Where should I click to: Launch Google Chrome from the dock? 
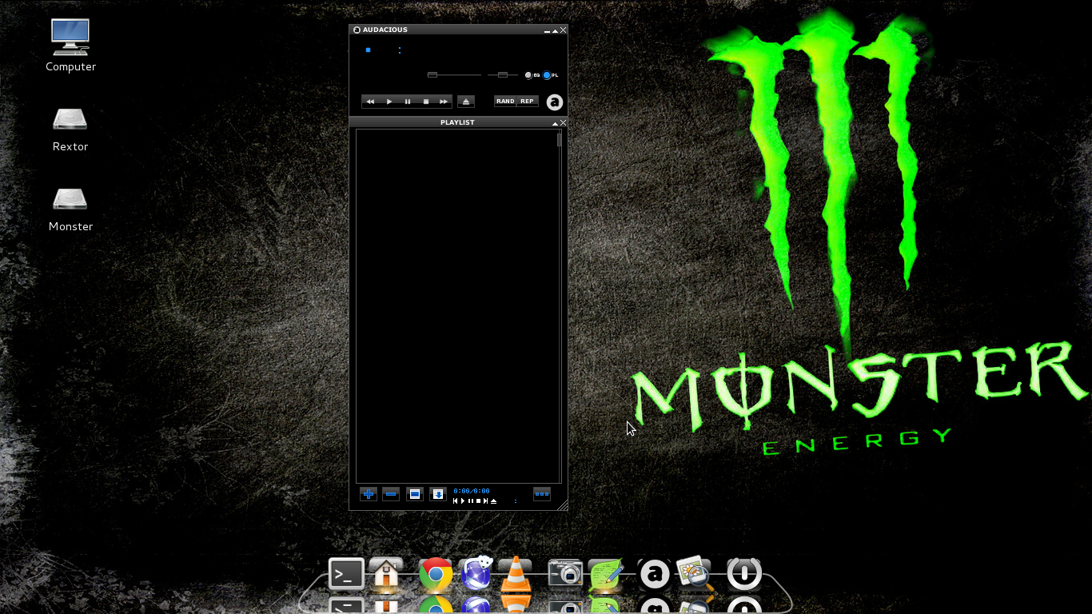point(436,574)
